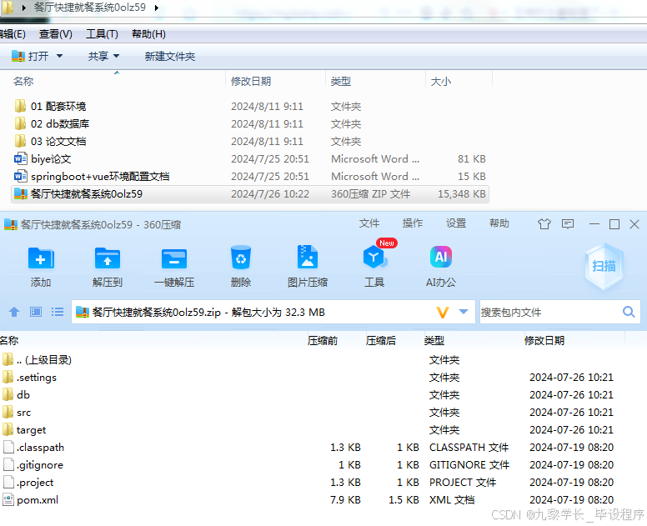Sort by the 大小 column in Explorer
Screen dimensions: 647x526
pos(441,81)
